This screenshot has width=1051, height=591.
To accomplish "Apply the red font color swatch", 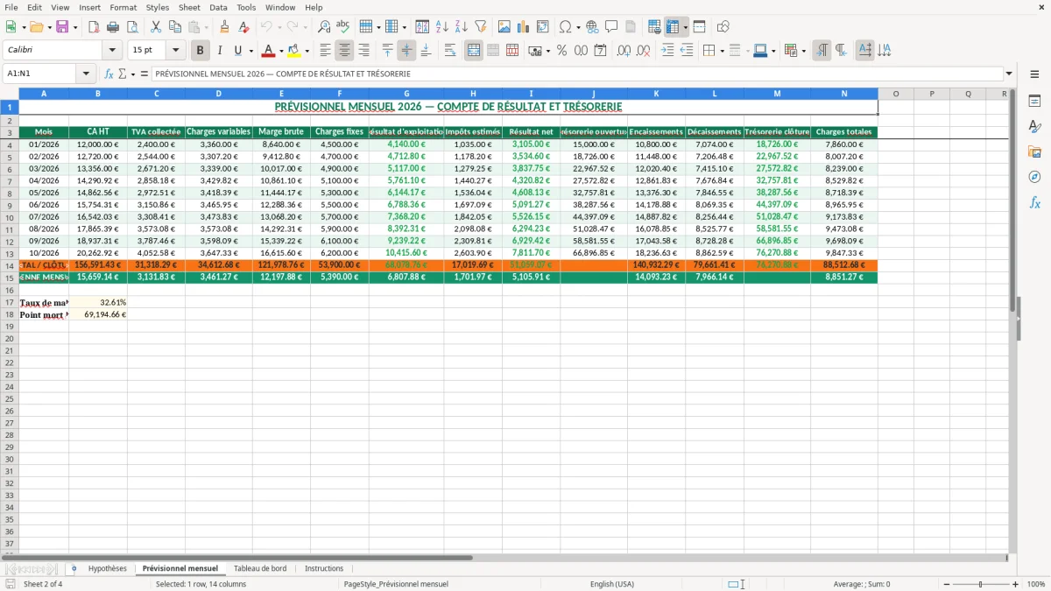I will pyautogui.click(x=269, y=51).
